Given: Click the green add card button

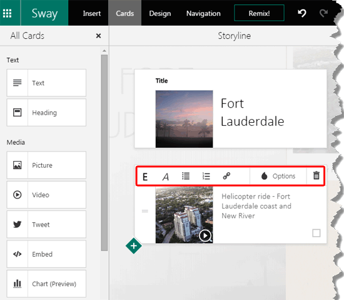Looking at the screenshot, I should [134, 246].
